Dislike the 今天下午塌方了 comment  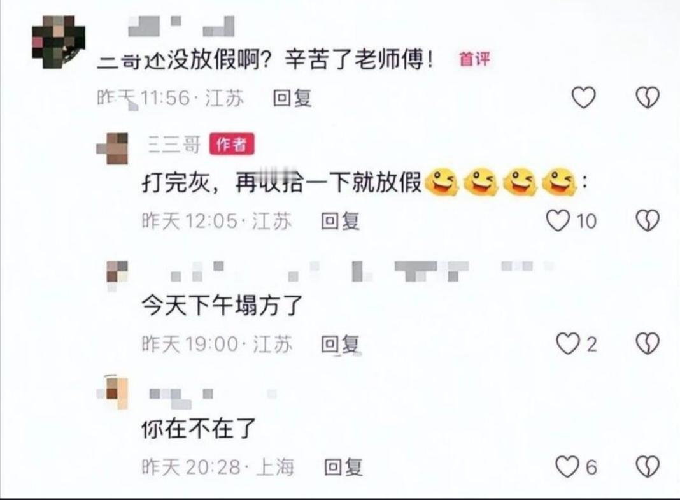click(648, 344)
